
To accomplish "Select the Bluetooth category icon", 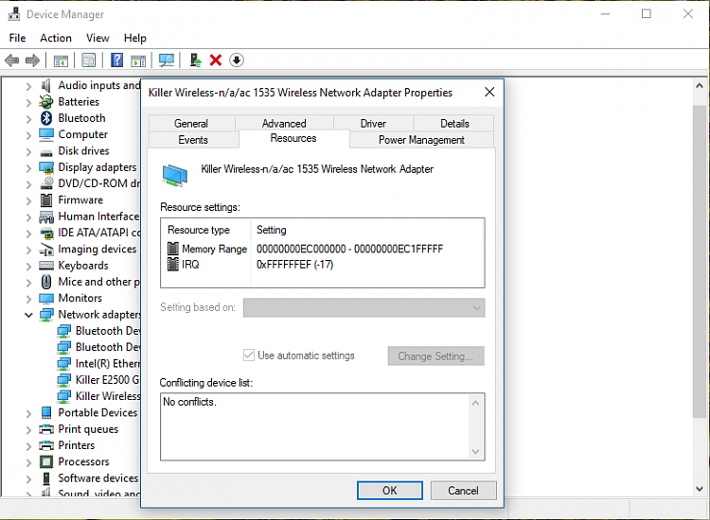I will coord(46,118).
